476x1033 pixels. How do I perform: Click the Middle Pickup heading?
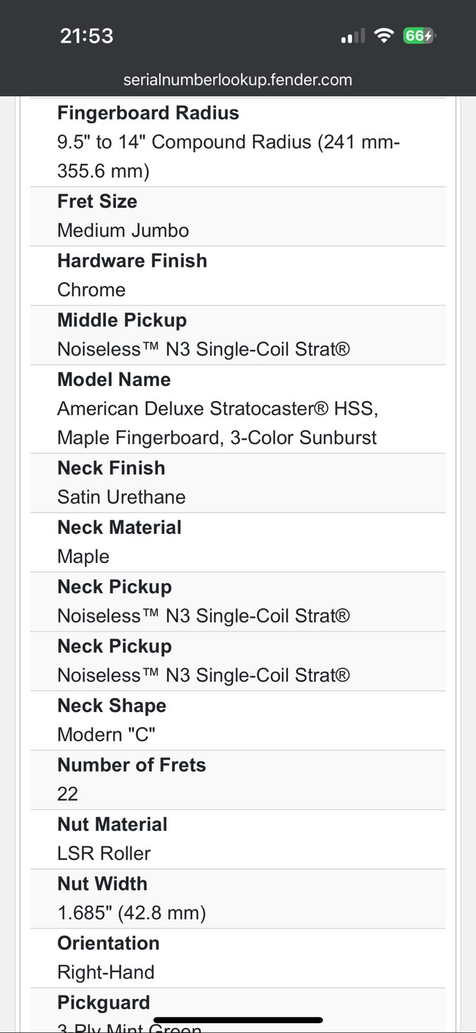coord(121,320)
